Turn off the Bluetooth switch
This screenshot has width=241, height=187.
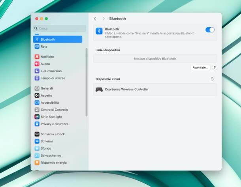(210, 30)
